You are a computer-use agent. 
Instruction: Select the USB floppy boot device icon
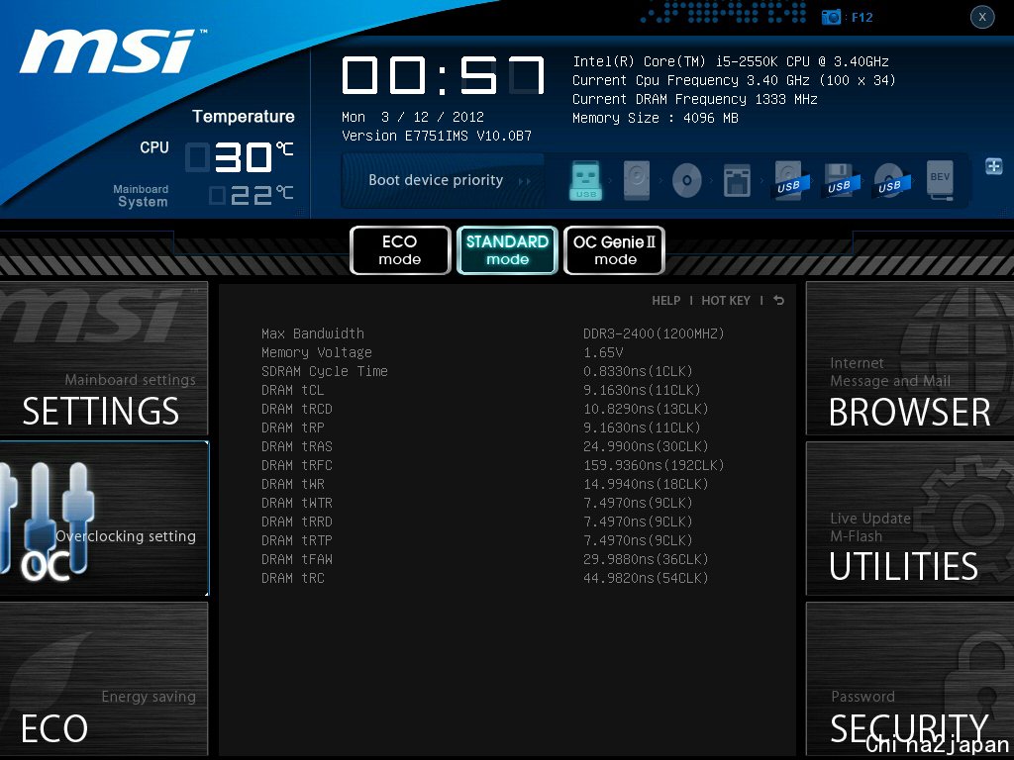pos(839,180)
